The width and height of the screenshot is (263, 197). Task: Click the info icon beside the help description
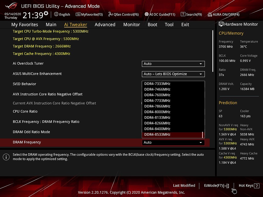(6, 157)
